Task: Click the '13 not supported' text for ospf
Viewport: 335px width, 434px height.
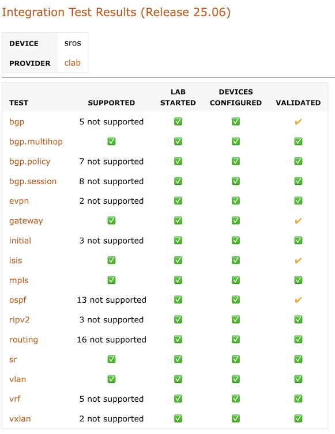Action: (111, 300)
